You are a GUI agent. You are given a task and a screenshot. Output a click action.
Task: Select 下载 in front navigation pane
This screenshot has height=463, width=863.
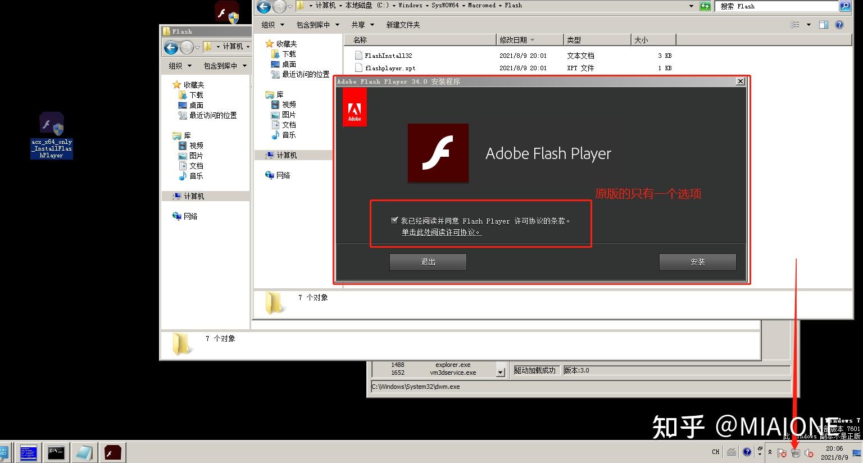click(289, 54)
